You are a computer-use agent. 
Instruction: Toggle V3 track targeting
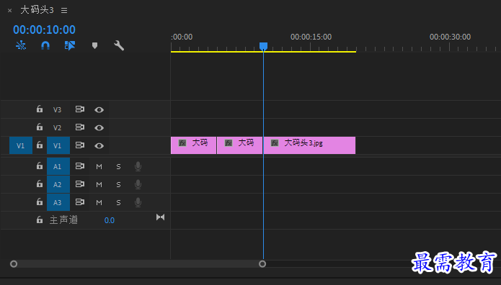click(x=57, y=110)
